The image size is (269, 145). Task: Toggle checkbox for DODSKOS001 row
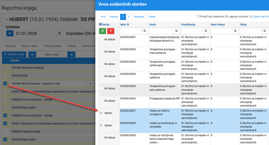tap(101, 39)
